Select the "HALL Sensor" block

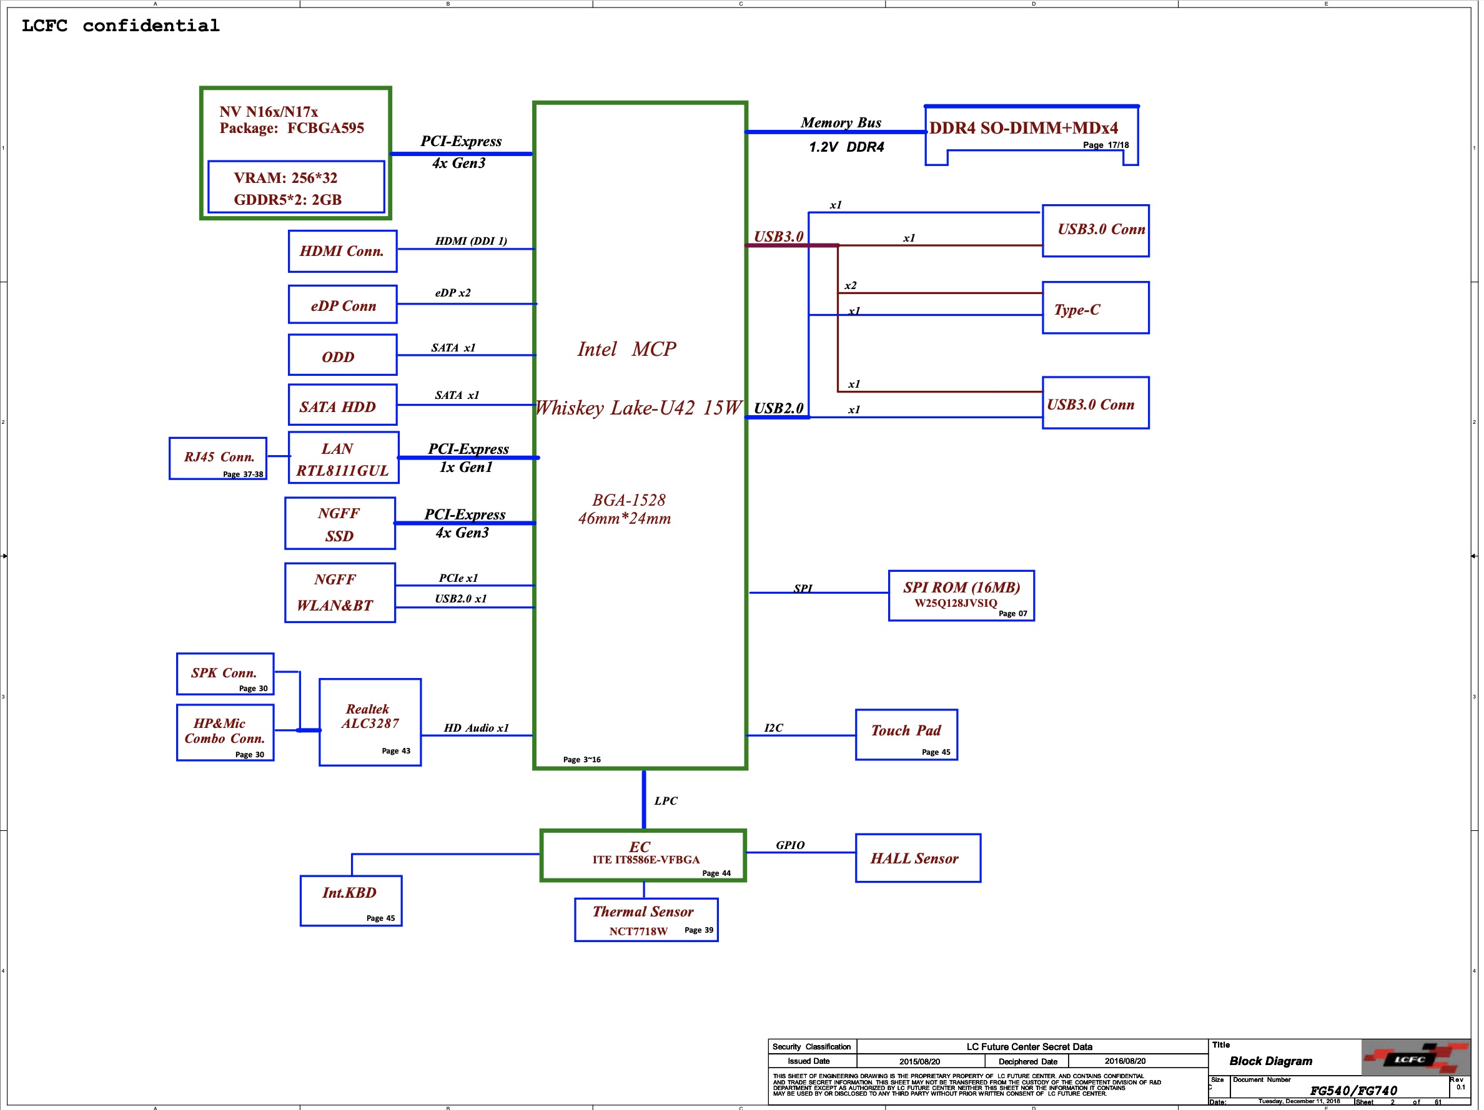pyautogui.click(x=918, y=858)
